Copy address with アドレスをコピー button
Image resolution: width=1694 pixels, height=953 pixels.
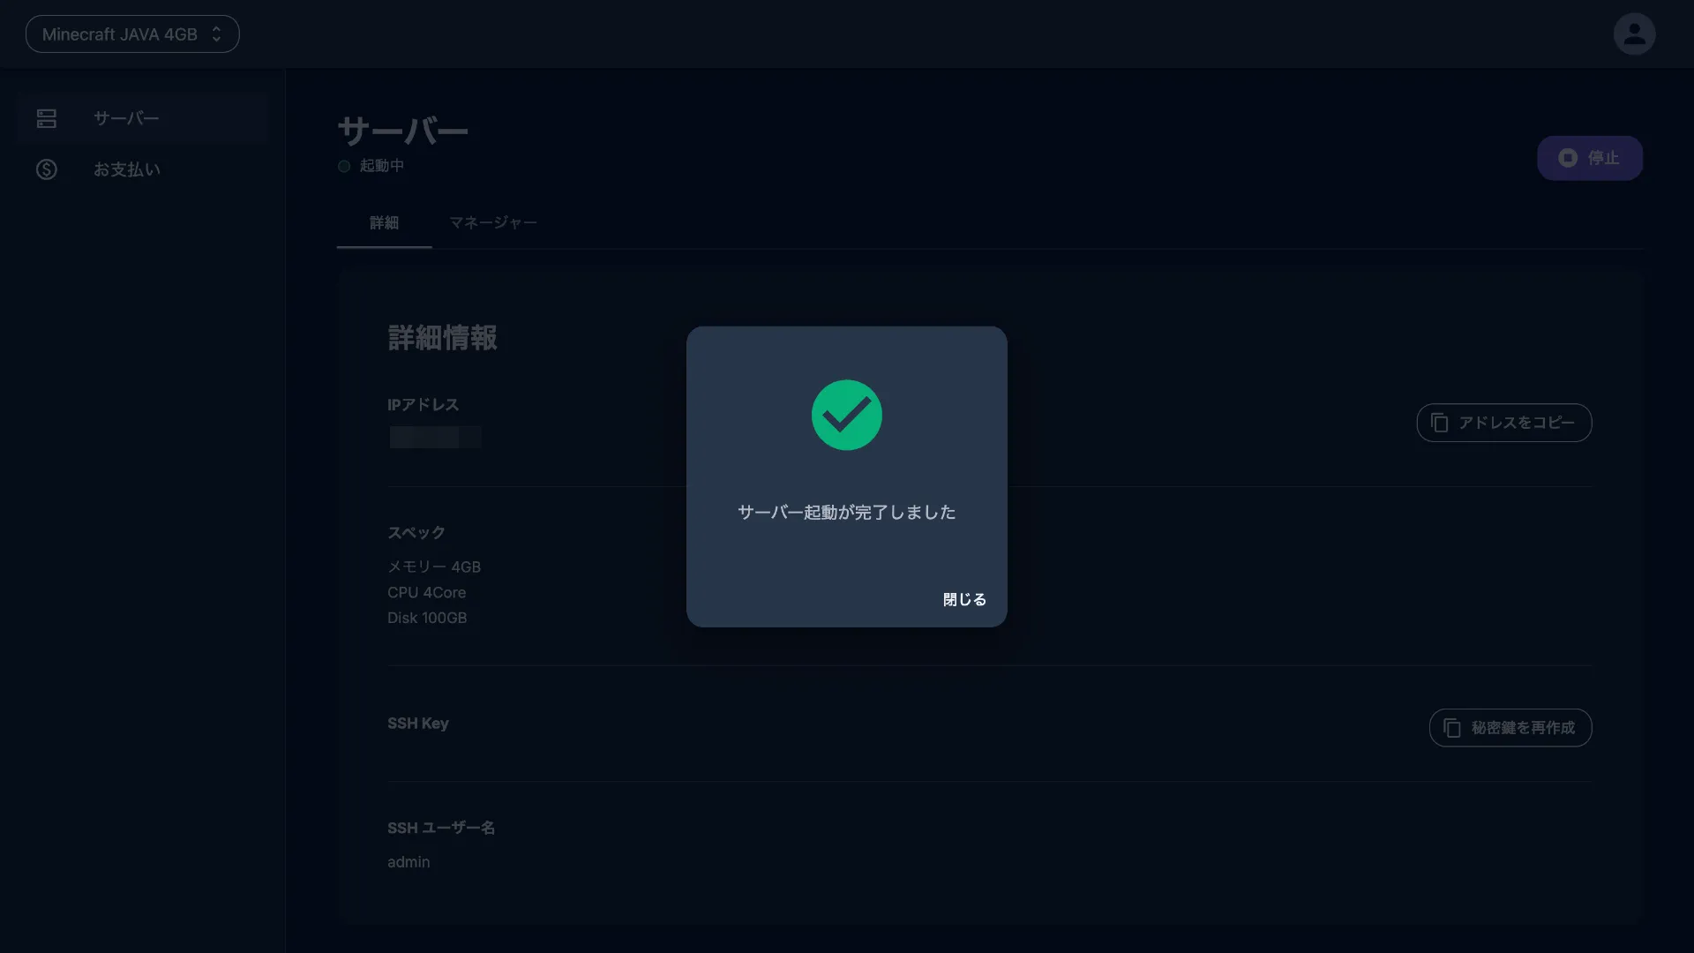[x=1504, y=423]
